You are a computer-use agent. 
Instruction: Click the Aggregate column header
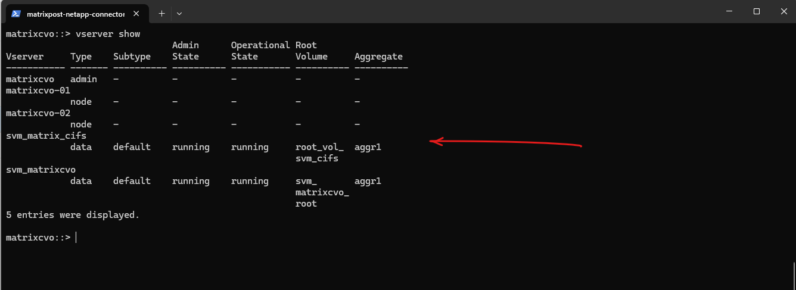click(378, 57)
